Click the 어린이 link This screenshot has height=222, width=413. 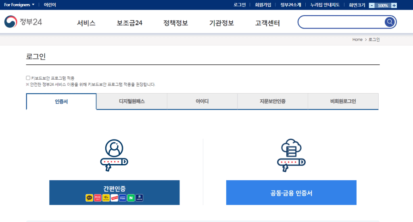coord(50,5)
